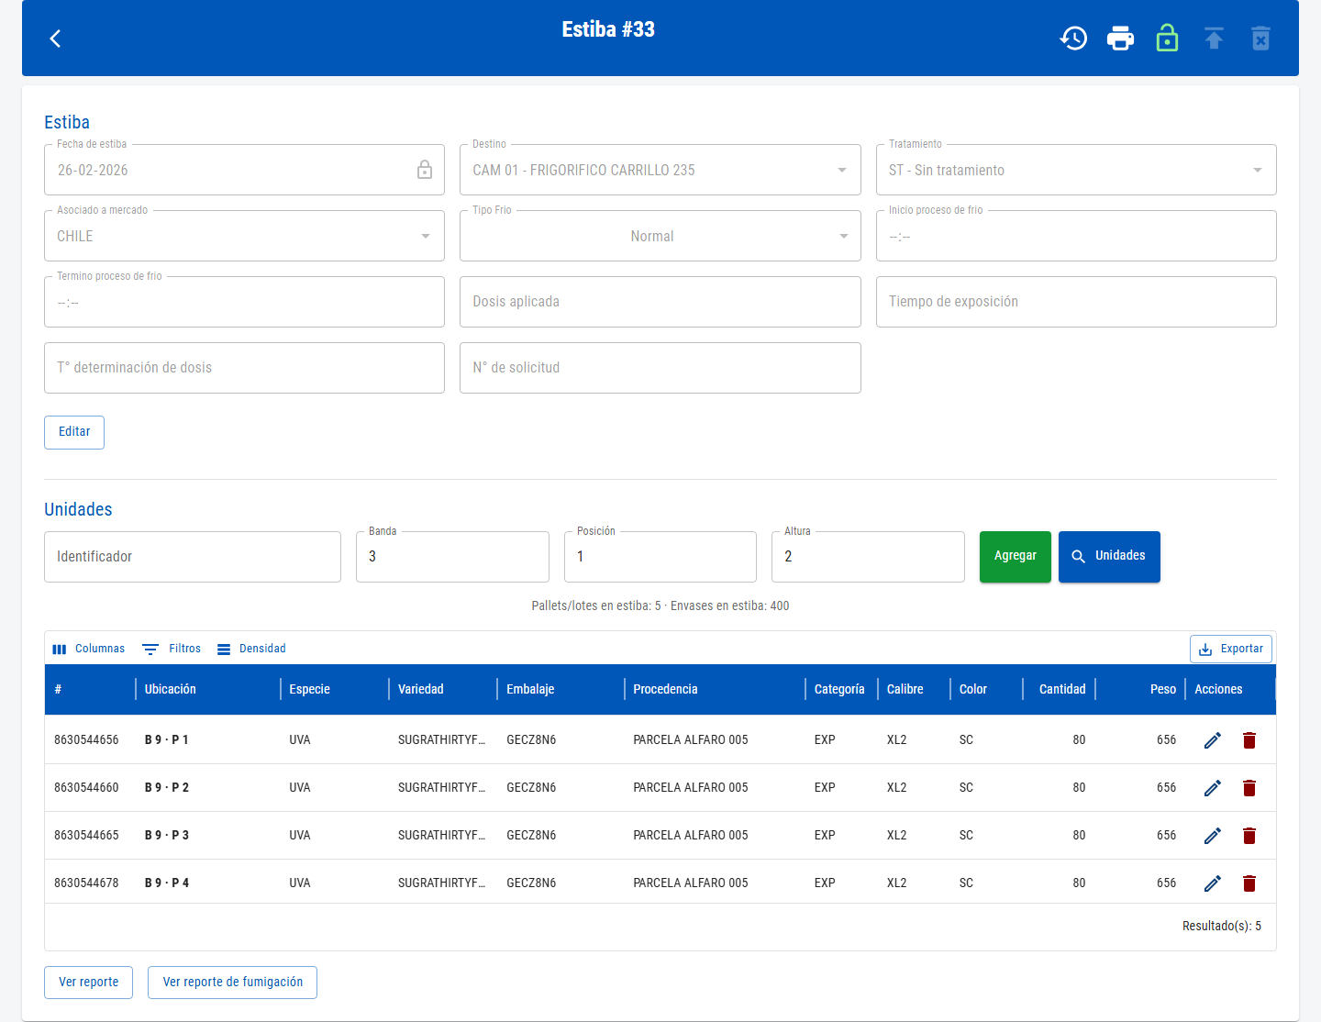Click the Exportar button
Image resolution: width=1321 pixels, height=1022 pixels.
1231,649
